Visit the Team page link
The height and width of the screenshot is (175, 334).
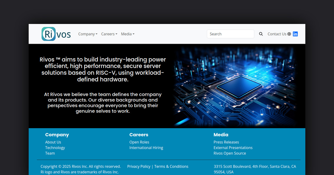point(50,153)
